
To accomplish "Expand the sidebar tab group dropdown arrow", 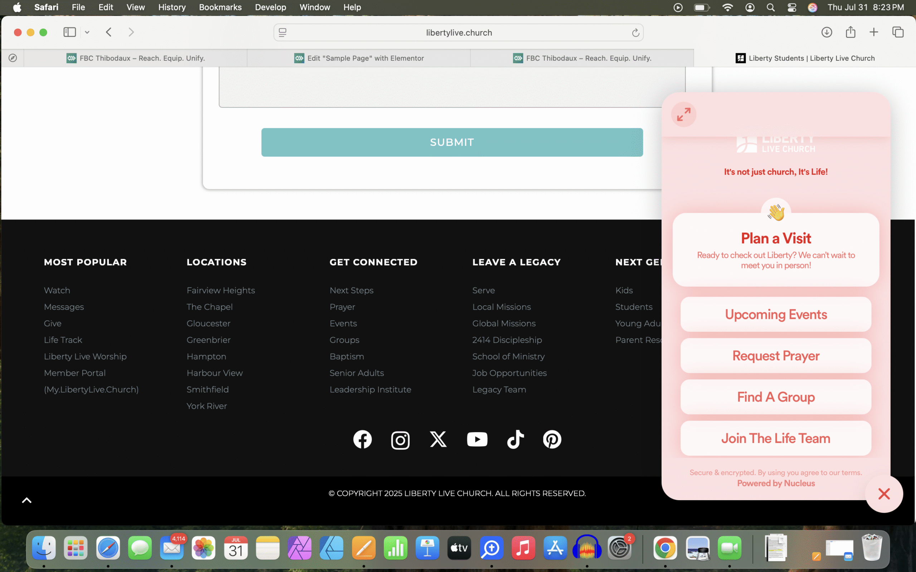I will [87, 32].
